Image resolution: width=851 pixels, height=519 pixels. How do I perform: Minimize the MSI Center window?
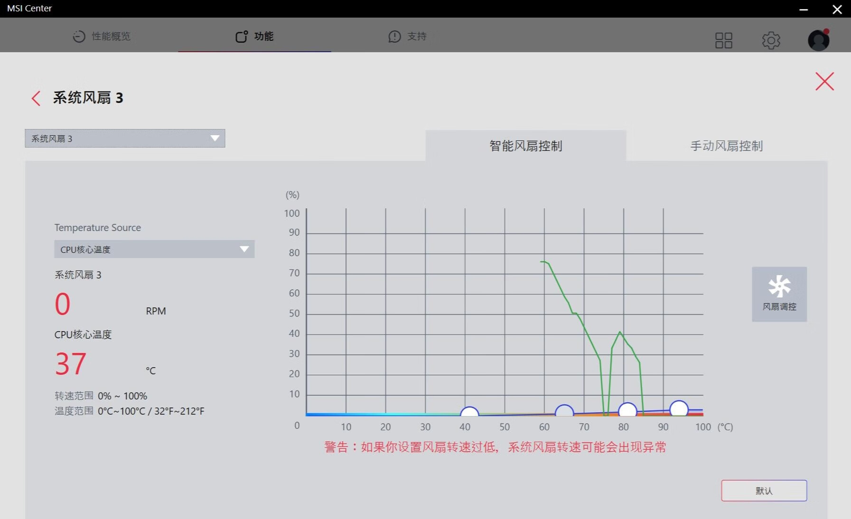click(804, 9)
